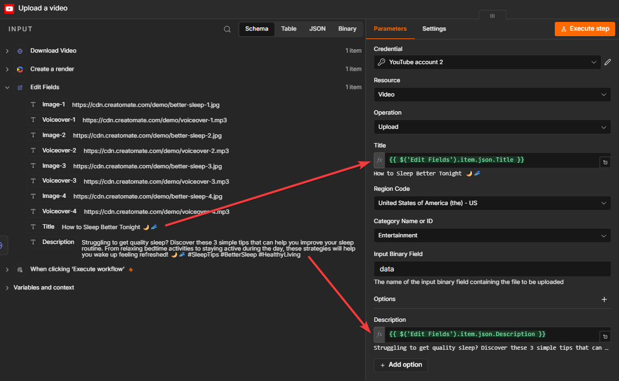The width and height of the screenshot is (619, 381).
Task: Click the Add option button
Action: (401, 365)
